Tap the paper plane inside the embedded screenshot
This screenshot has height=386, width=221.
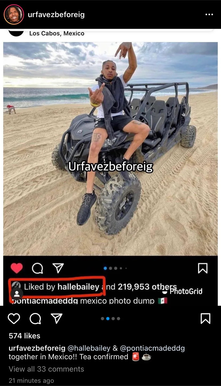click(58, 268)
